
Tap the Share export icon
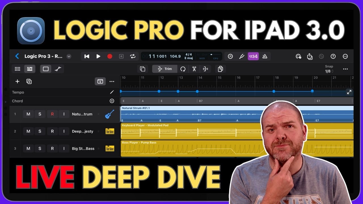(310, 56)
